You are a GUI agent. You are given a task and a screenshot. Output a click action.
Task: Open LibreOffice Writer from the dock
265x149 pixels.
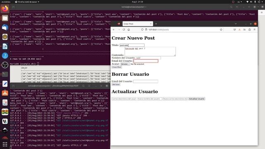(x=5, y=46)
